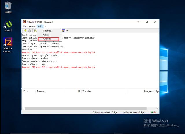This screenshot has height=134, width=185.
Task: Expand the toolbar display-mode dropdown arrow
Action: pyautogui.click(x=67, y=31)
